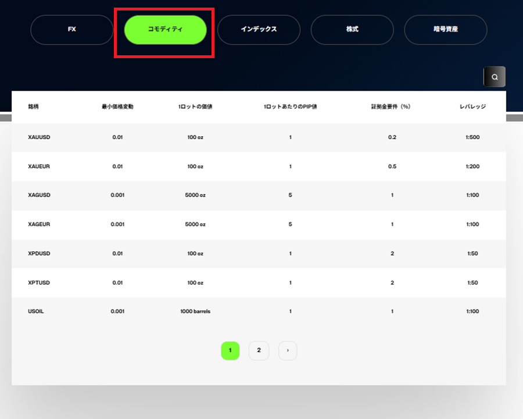The width and height of the screenshot is (523, 419).
Task: Select the XAGEUR symbol row
Action: click(259, 224)
